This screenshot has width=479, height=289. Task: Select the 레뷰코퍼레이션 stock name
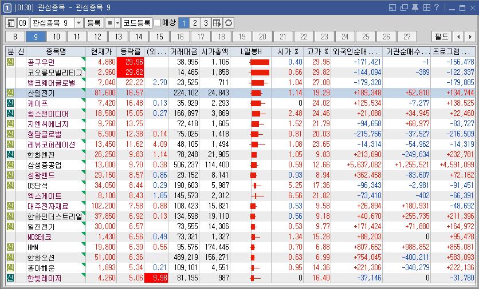click(x=52, y=144)
